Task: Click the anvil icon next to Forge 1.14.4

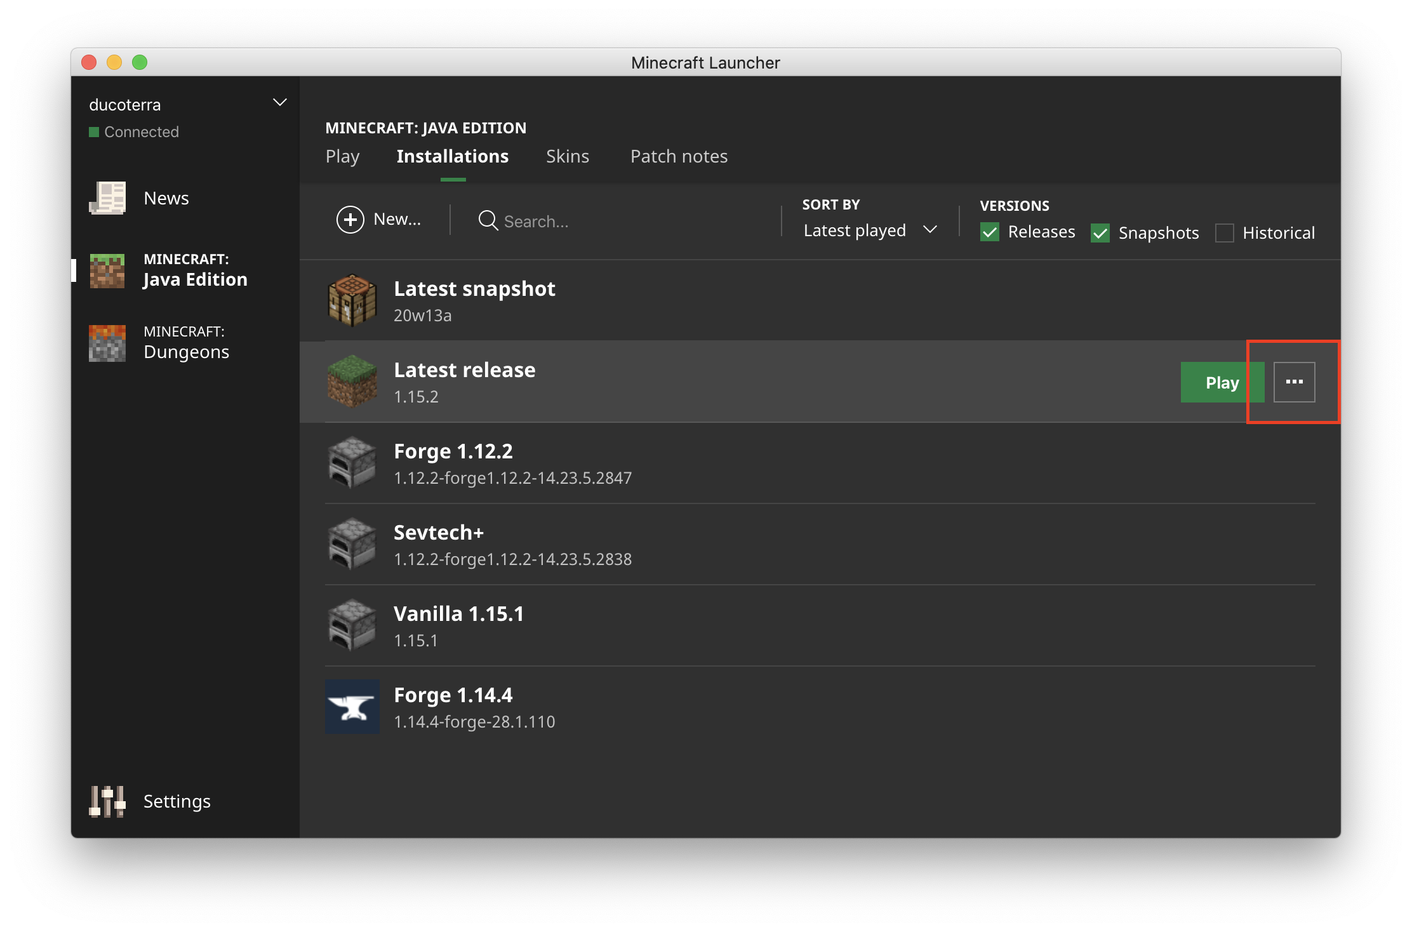Action: pos(352,706)
